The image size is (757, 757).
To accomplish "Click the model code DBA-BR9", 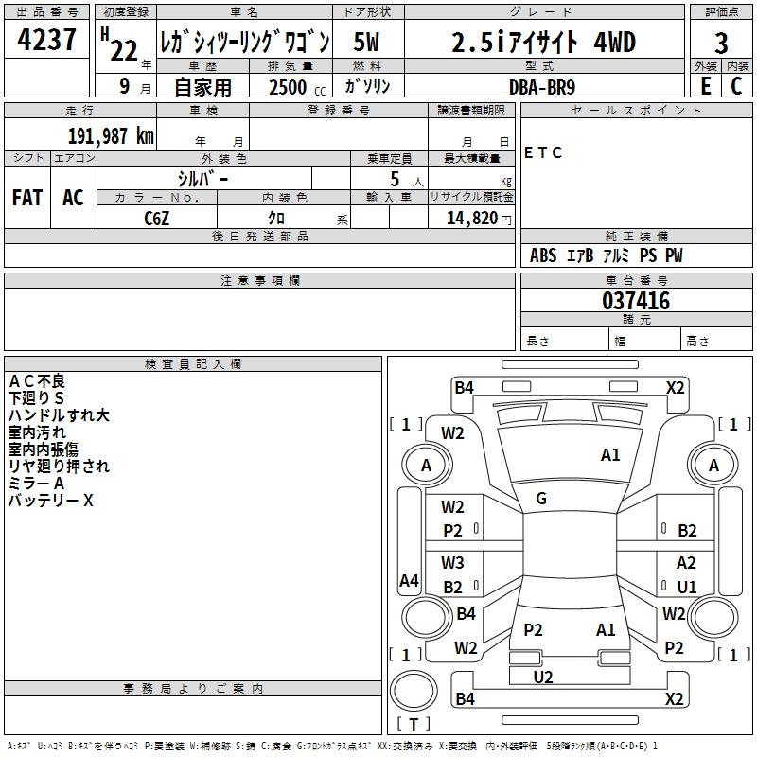I will 542,87.
